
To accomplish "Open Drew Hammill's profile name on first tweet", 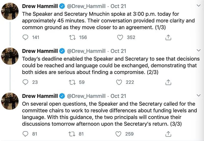I will click(x=40, y=6).
